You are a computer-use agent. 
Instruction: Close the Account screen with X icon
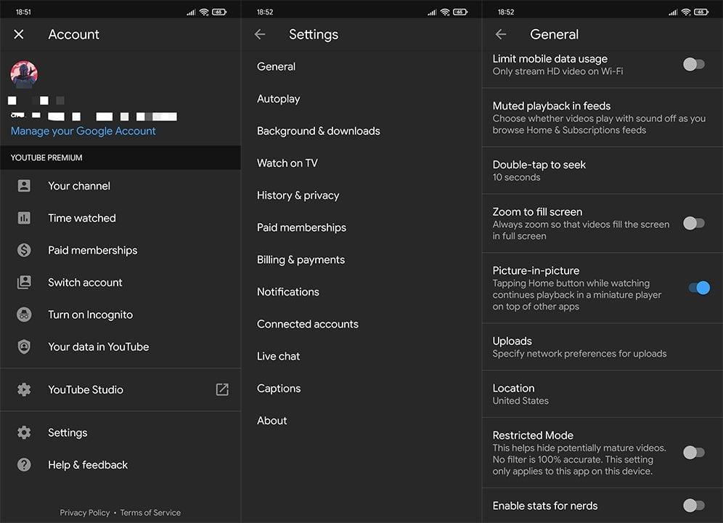[x=18, y=34]
